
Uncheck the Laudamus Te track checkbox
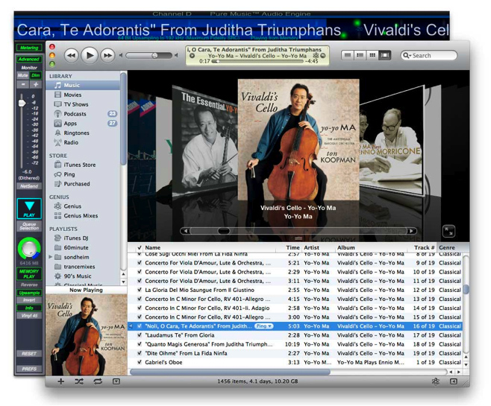[x=140, y=335]
